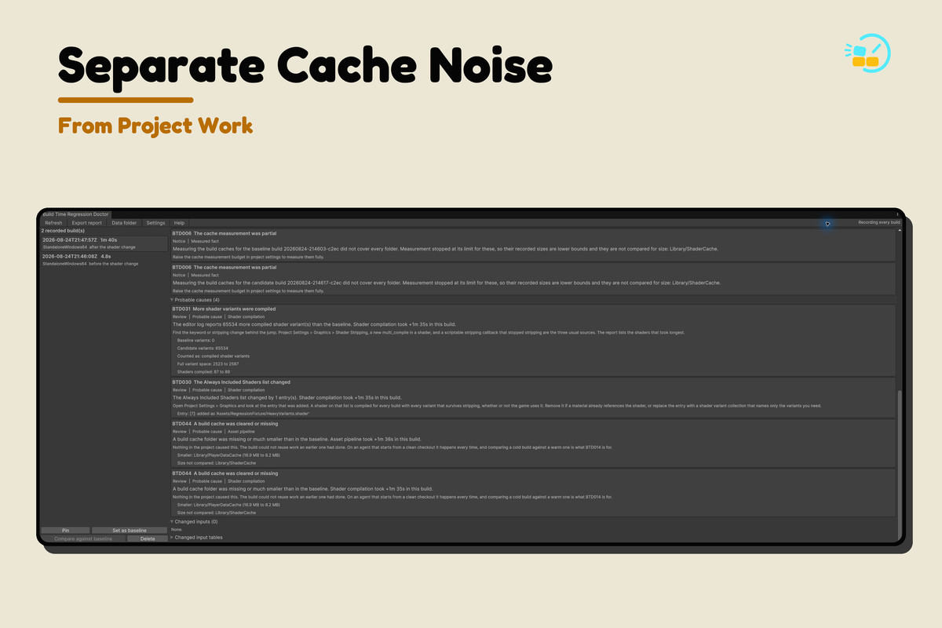942x628 pixels.
Task: Click the BTD044 card tagged Asset pipeline
Action: 533,444
